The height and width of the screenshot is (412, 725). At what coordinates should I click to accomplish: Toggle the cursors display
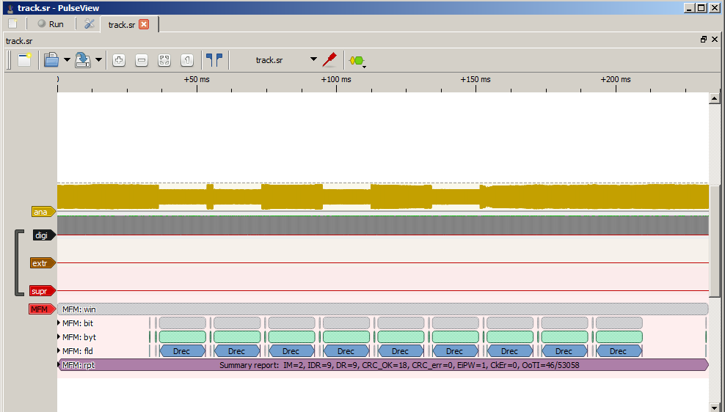[214, 60]
